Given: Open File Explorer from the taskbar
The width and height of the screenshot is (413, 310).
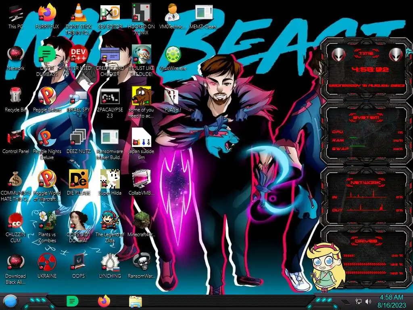Looking at the screenshot, I should 136,302.
